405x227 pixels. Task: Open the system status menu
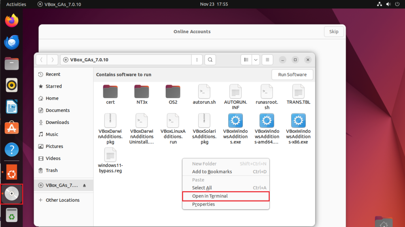click(x=388, y=4)
